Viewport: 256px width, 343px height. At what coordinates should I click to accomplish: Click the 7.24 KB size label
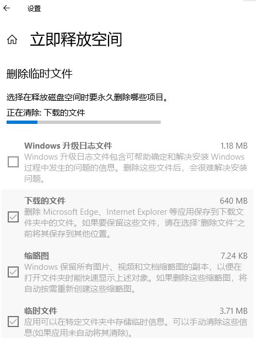pyautogui.click(x=234, y=255)
